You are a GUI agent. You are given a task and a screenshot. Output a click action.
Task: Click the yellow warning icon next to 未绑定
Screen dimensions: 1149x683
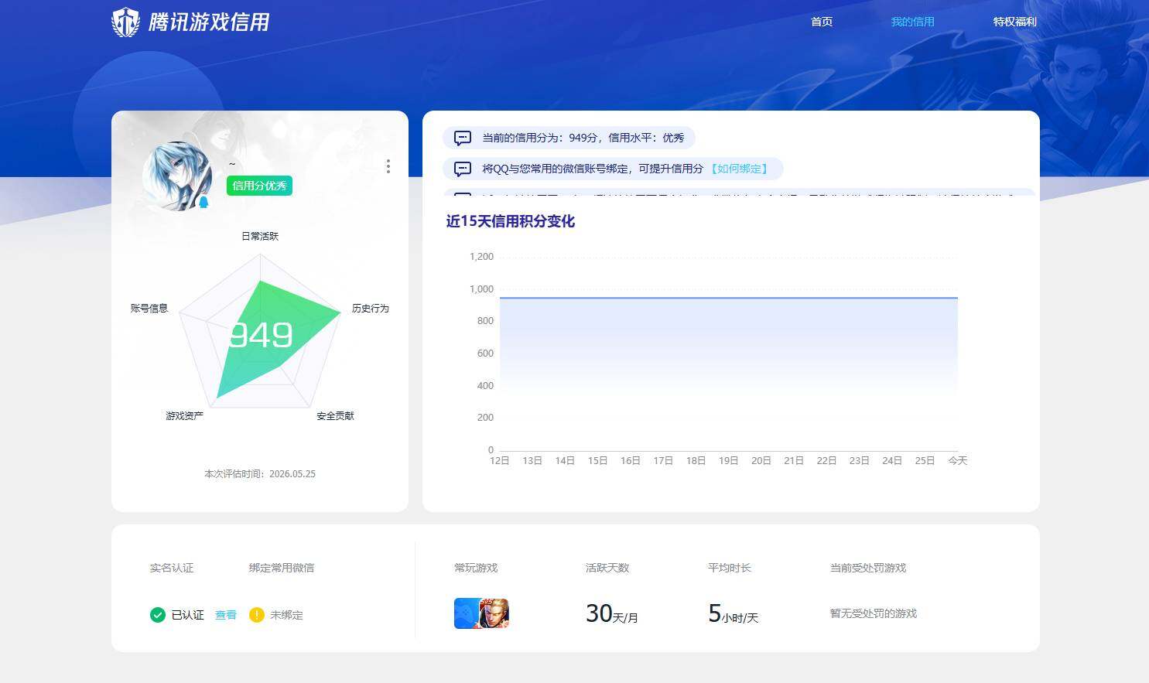(x=257, y=615)
